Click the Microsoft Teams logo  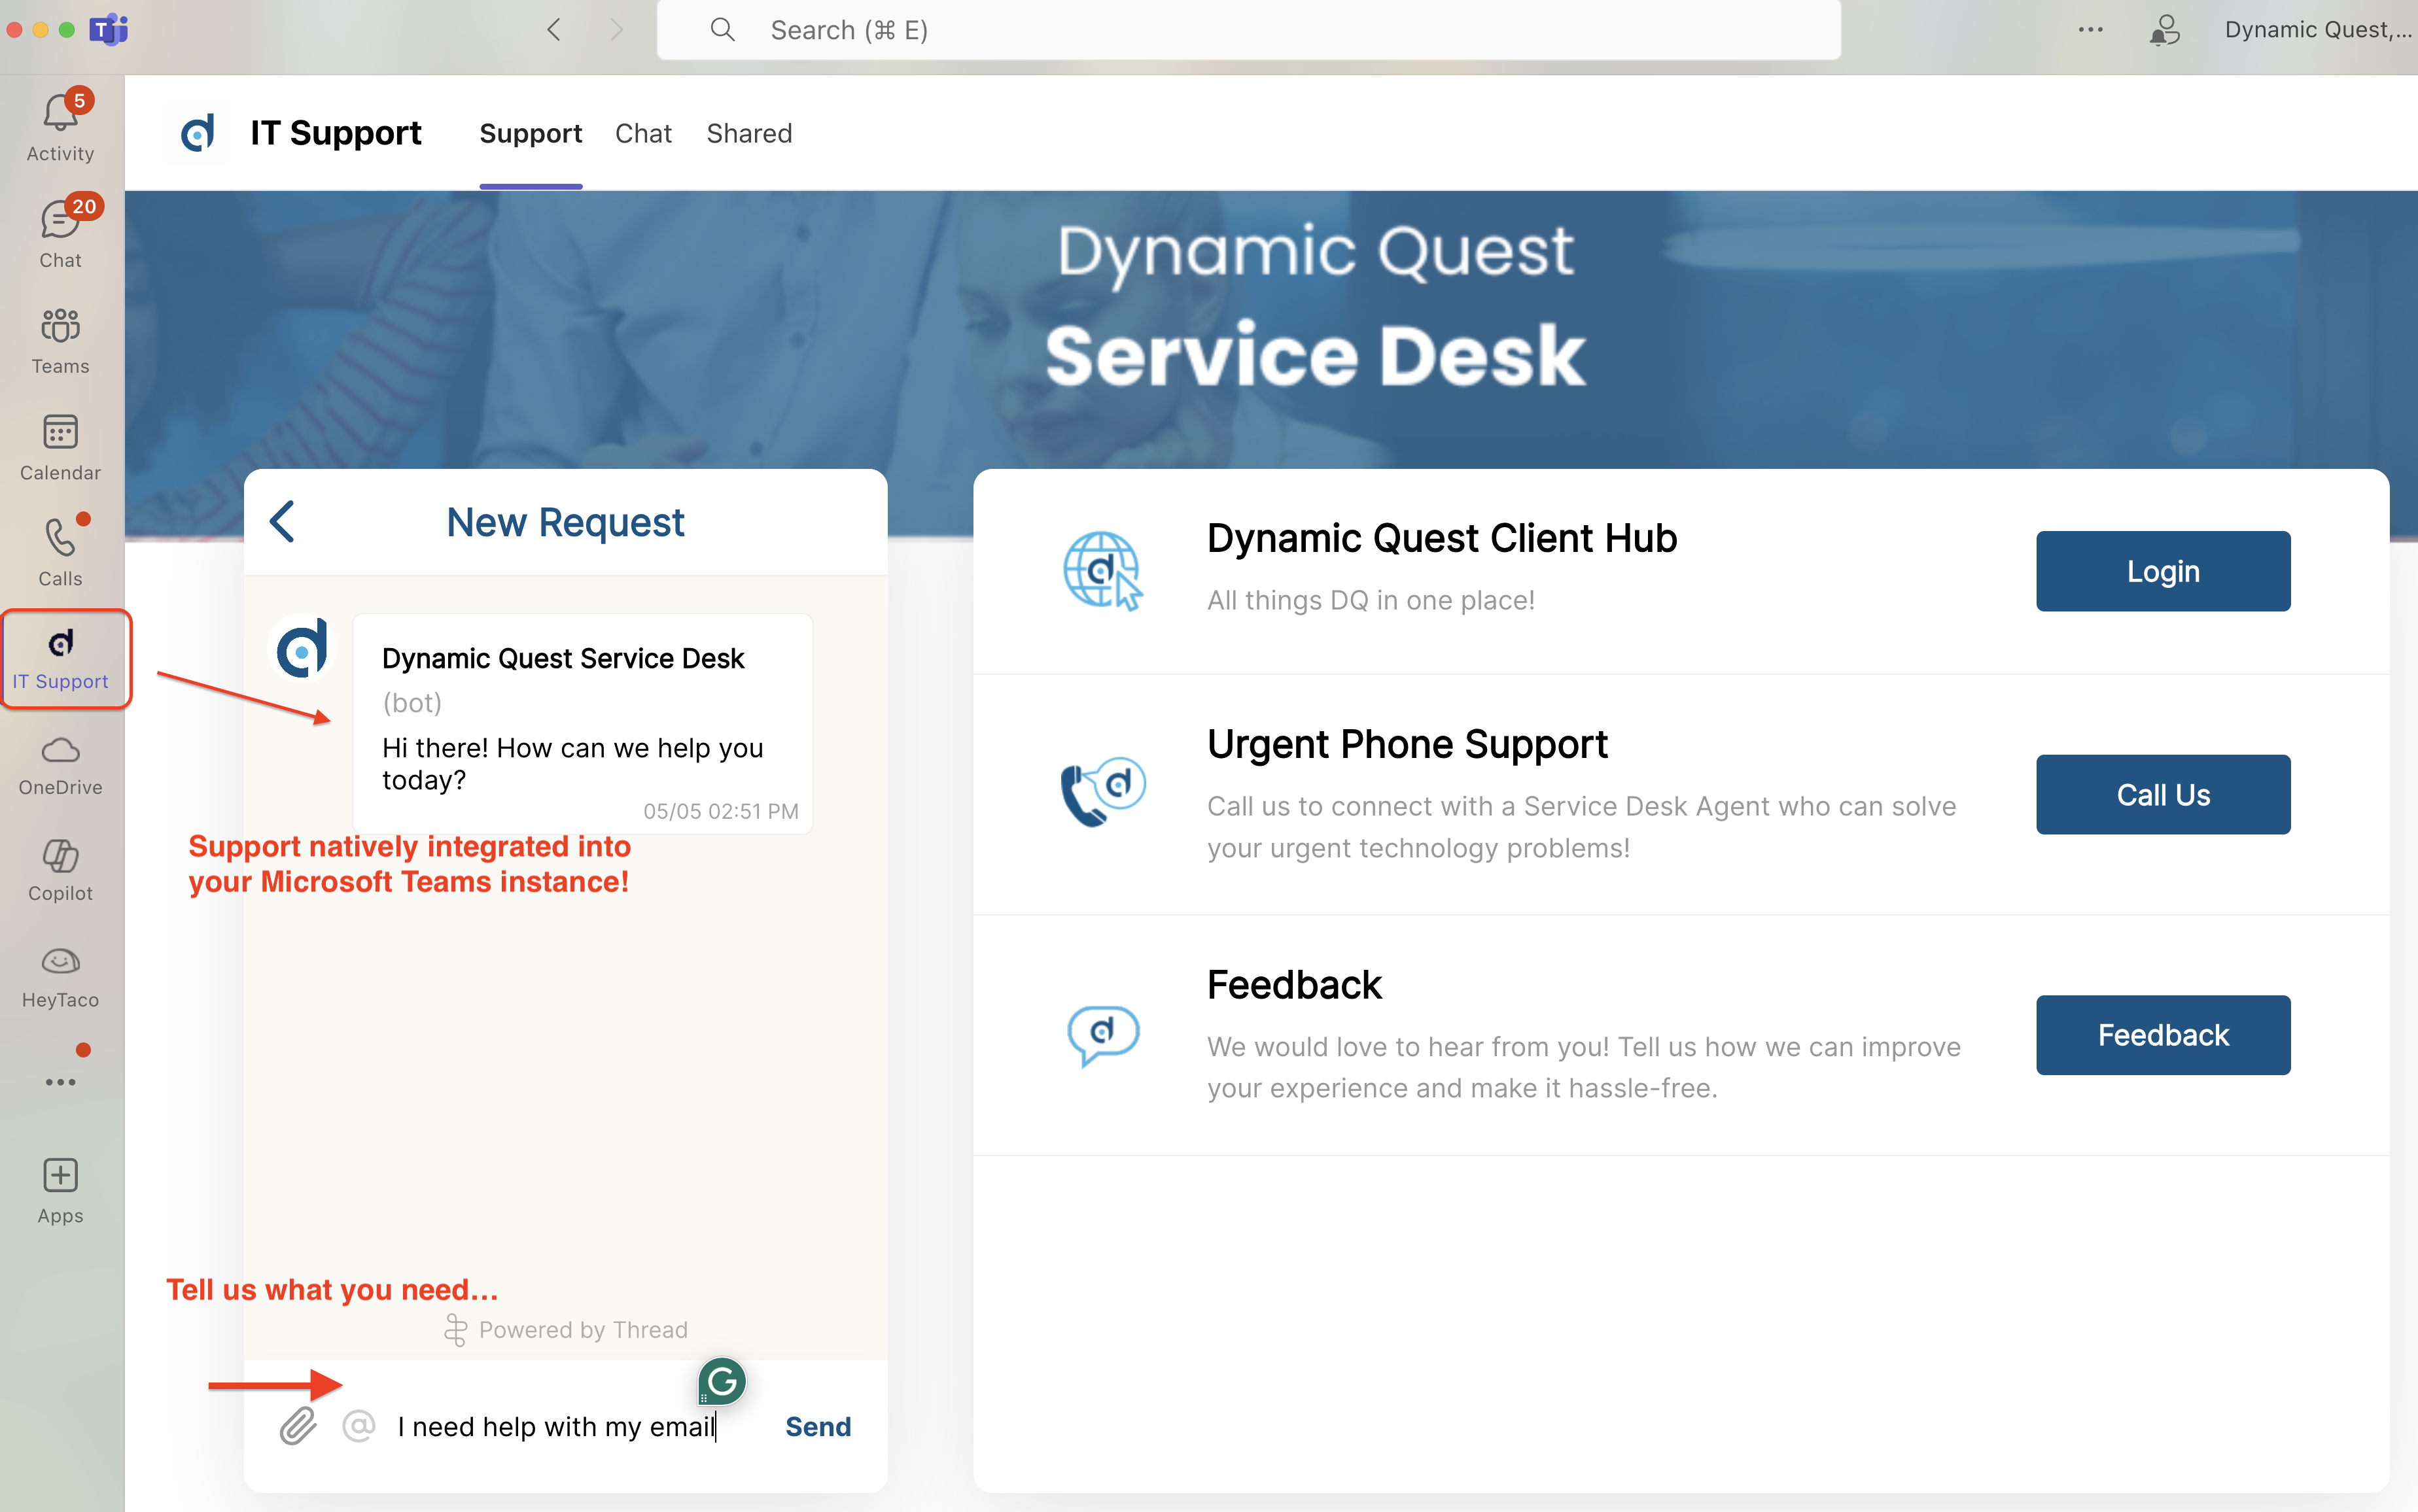point(109,30)
